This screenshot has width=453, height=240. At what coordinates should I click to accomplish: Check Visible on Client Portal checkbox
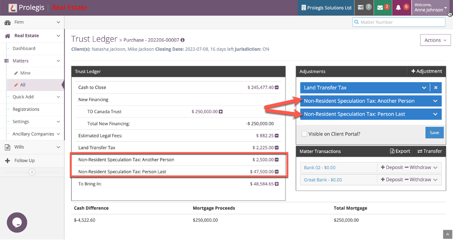tap(304, 134)
